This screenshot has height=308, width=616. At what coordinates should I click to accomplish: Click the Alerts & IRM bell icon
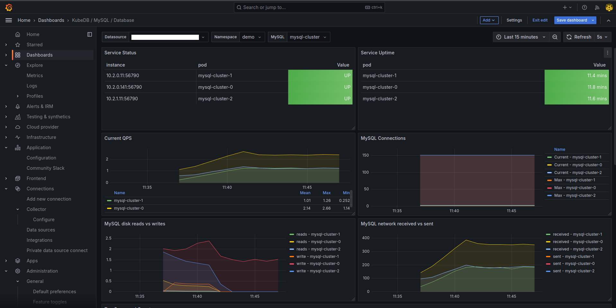coord(18,106)
